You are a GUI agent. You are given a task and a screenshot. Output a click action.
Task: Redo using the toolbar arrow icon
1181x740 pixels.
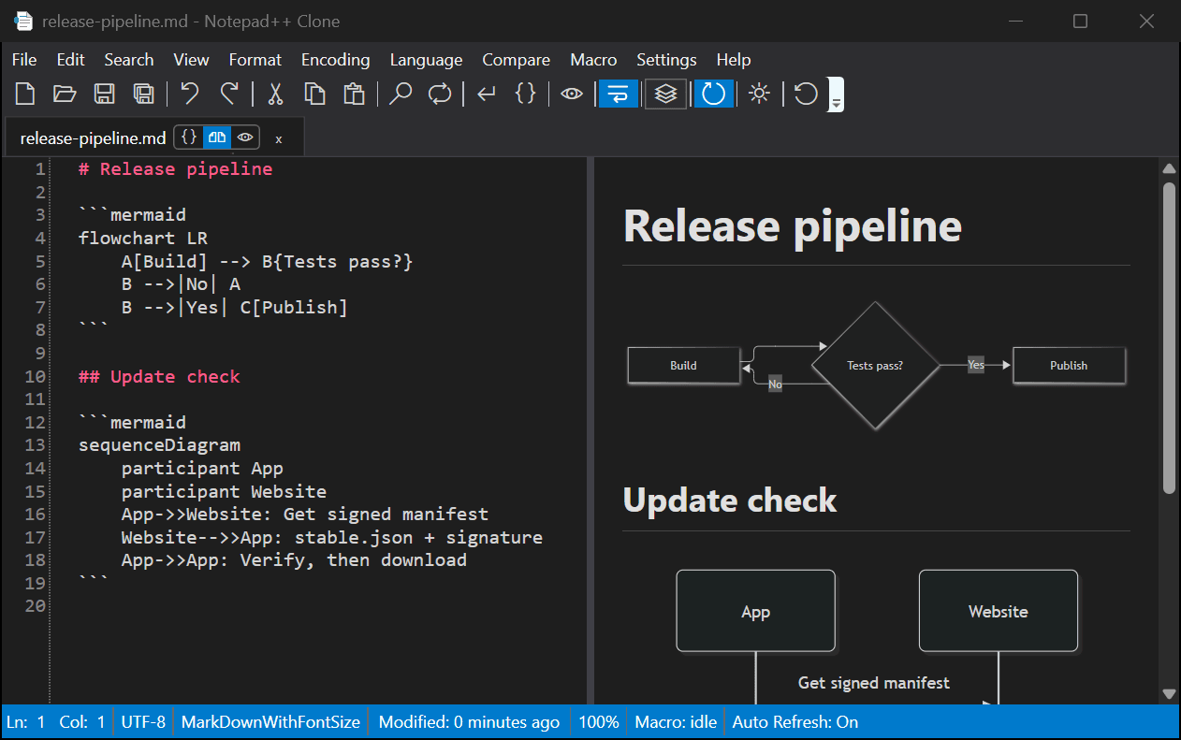(x=229, y=94)
